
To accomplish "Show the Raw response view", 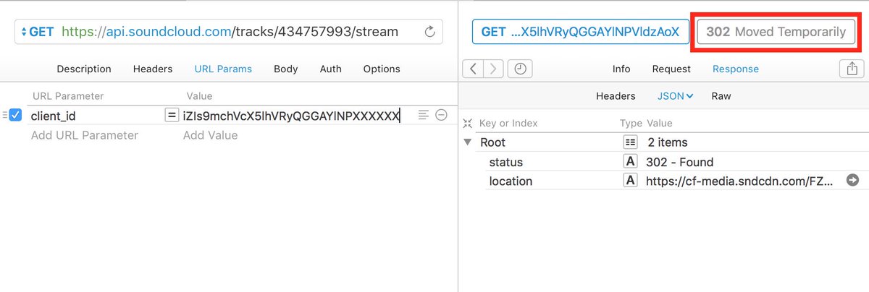I will pyautogui.click(x=721, y=96).
